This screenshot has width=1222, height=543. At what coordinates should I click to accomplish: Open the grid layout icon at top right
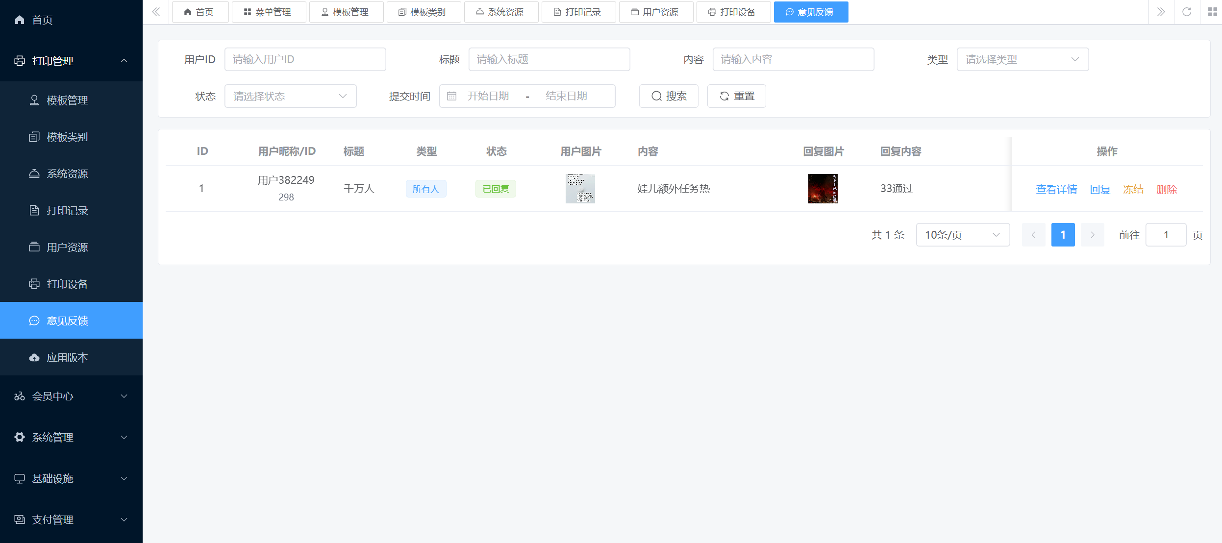click(1213, 12)
